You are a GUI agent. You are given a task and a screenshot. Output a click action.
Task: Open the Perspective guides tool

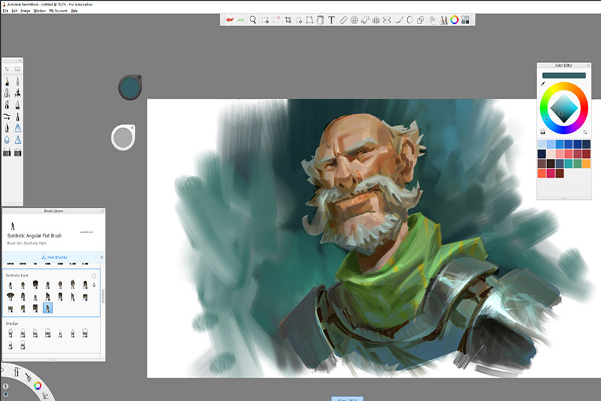point(376,20)
